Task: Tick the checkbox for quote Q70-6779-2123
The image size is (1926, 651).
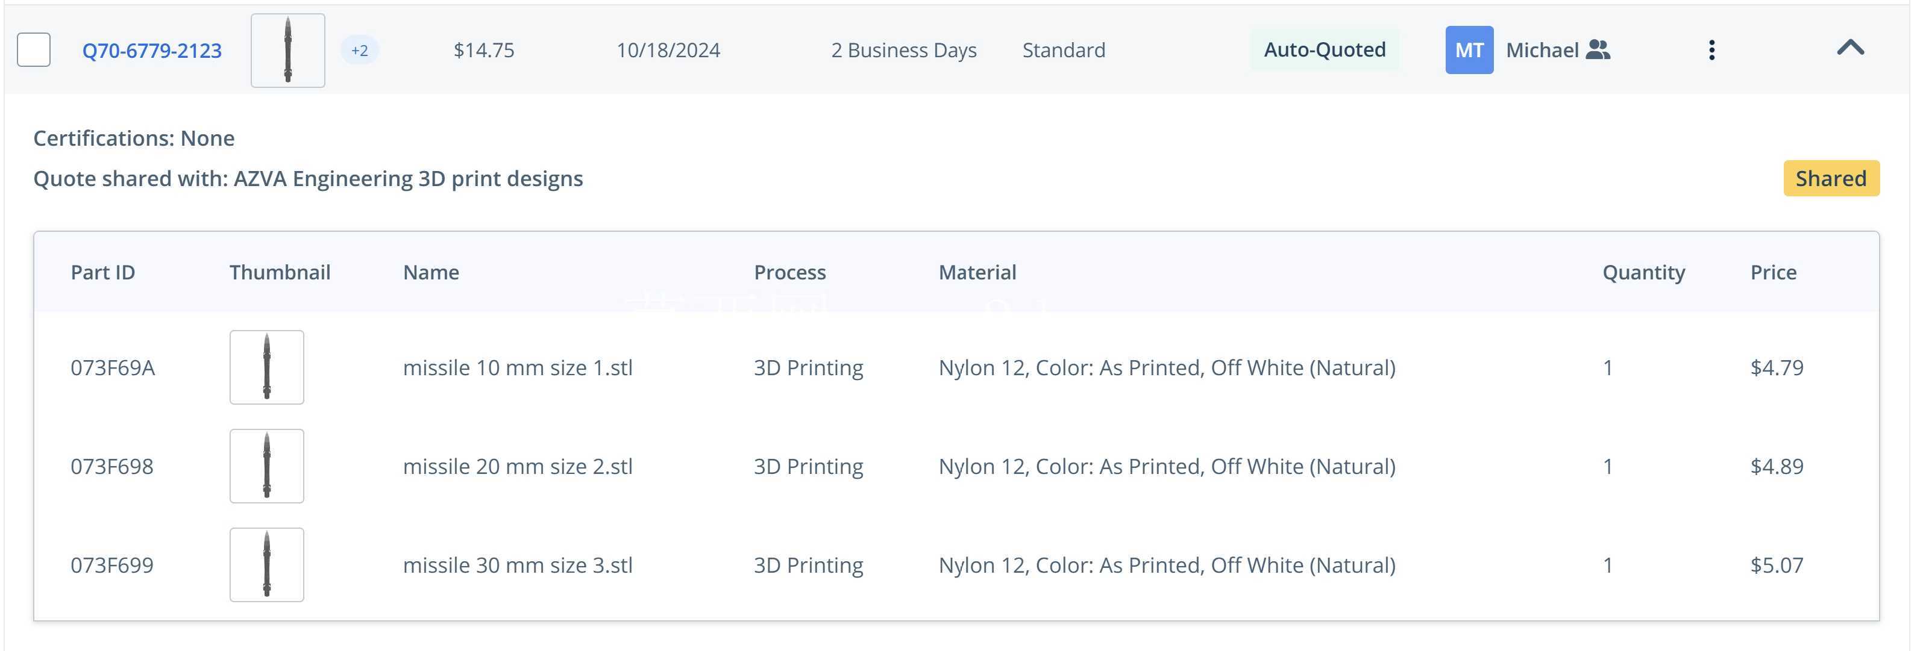Action: pyautogui.click(x=34, y=50)
